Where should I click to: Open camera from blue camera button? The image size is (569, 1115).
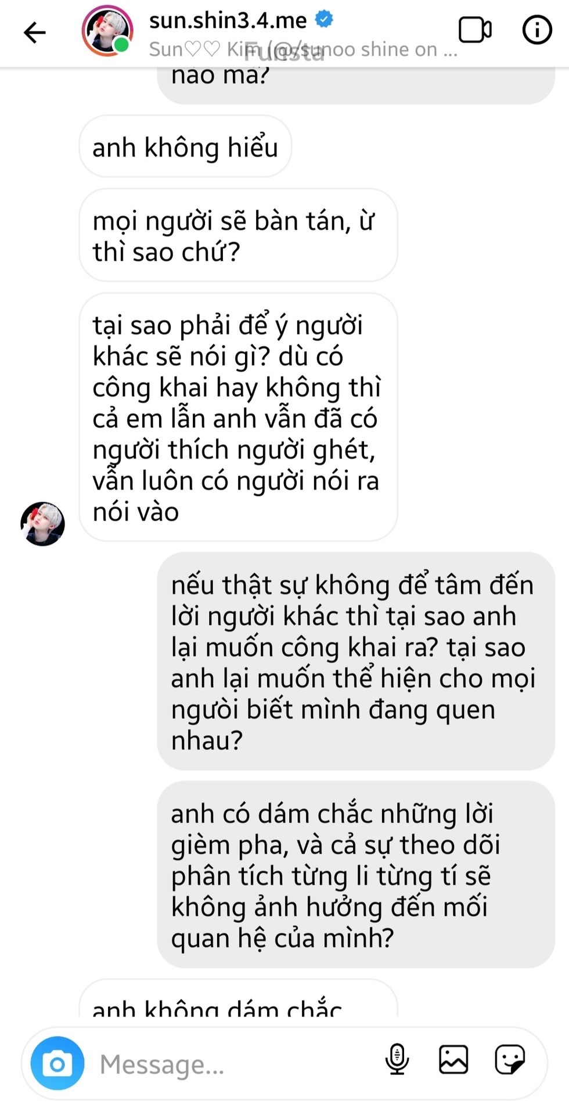(57, 1063)
